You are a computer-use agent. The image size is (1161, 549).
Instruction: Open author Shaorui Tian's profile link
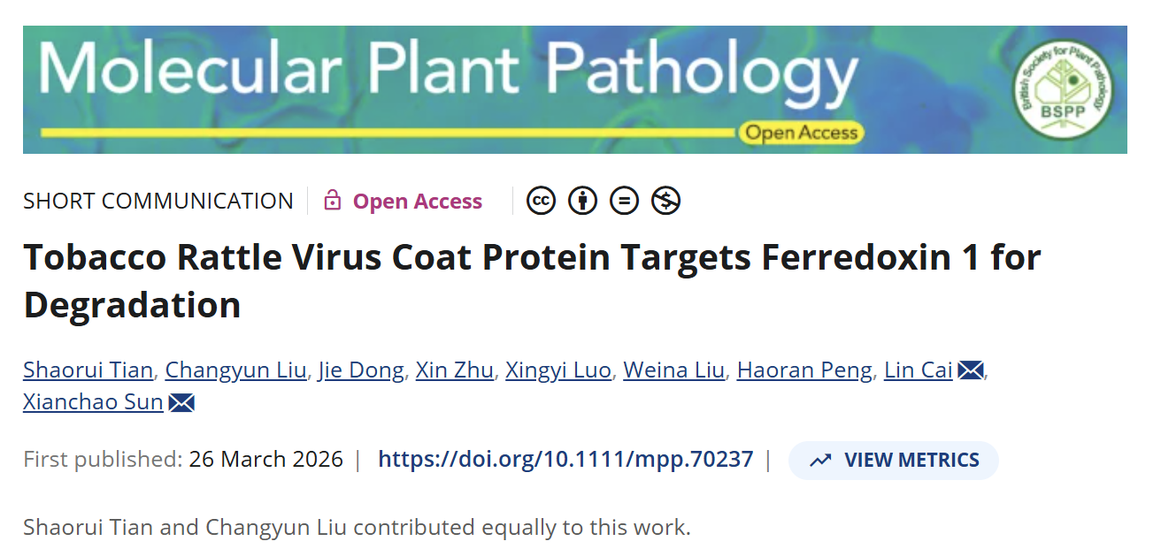88,370
